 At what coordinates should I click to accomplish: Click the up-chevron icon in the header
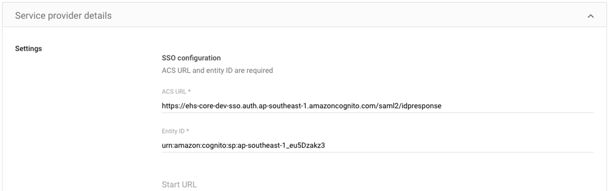coord(590,16)
